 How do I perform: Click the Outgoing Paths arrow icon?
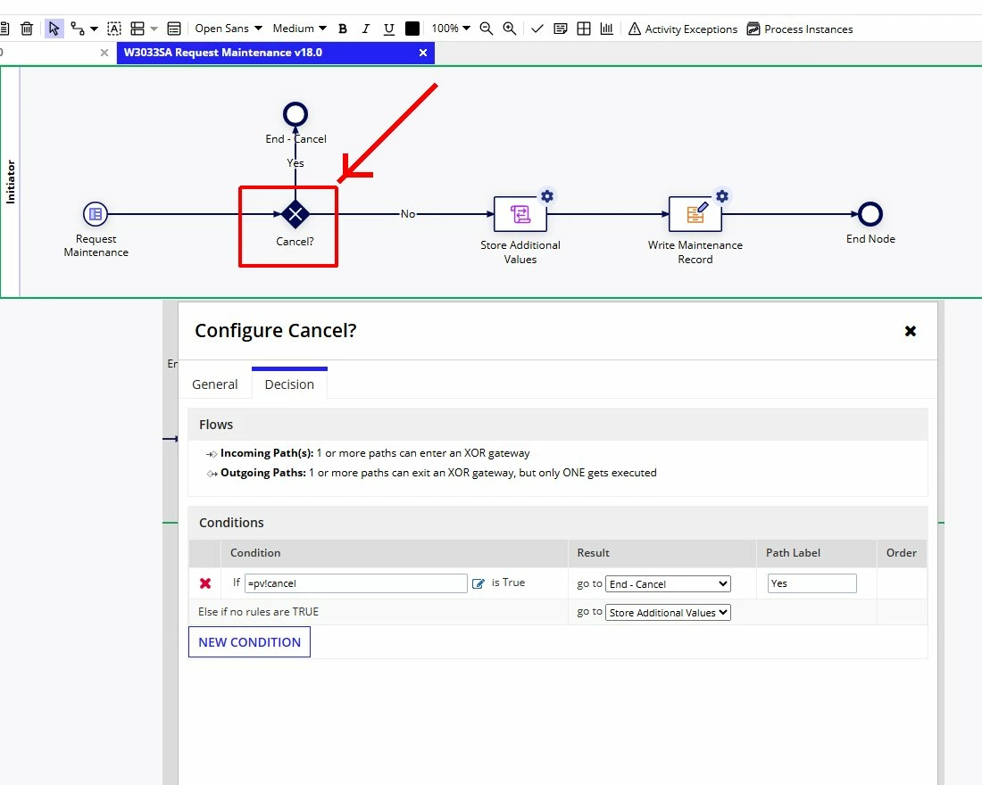(x=212, y=474)
